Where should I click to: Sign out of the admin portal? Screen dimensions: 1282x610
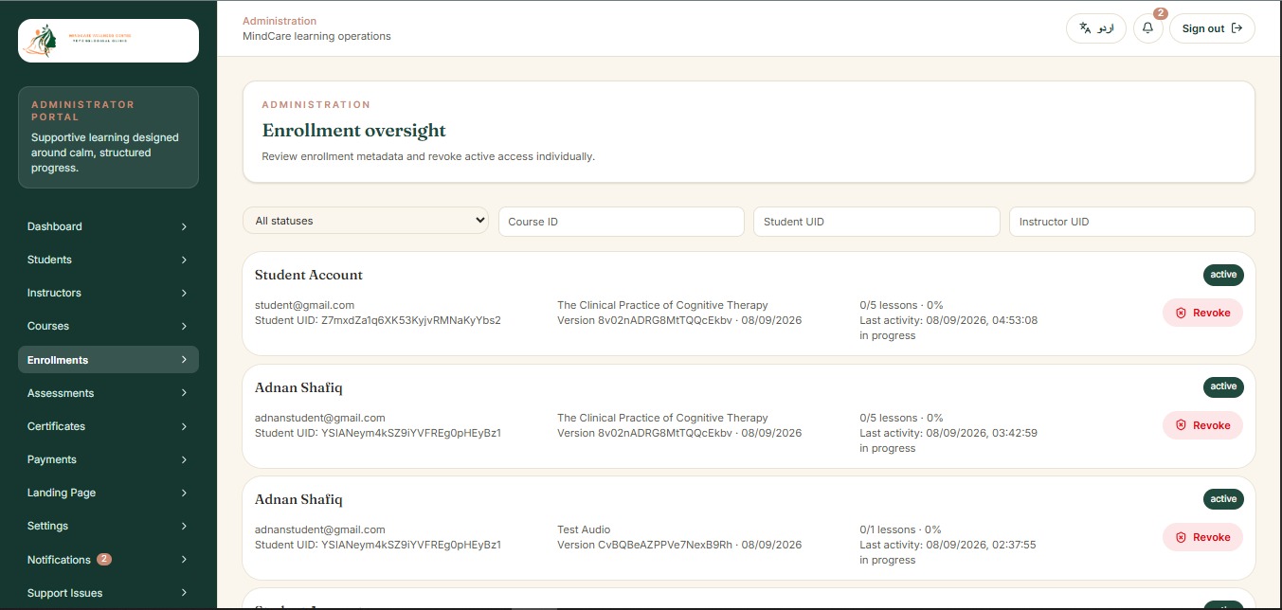1212,28
